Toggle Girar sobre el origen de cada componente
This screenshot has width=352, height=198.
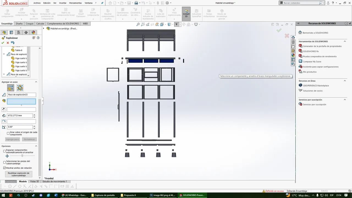click(8, 133)
